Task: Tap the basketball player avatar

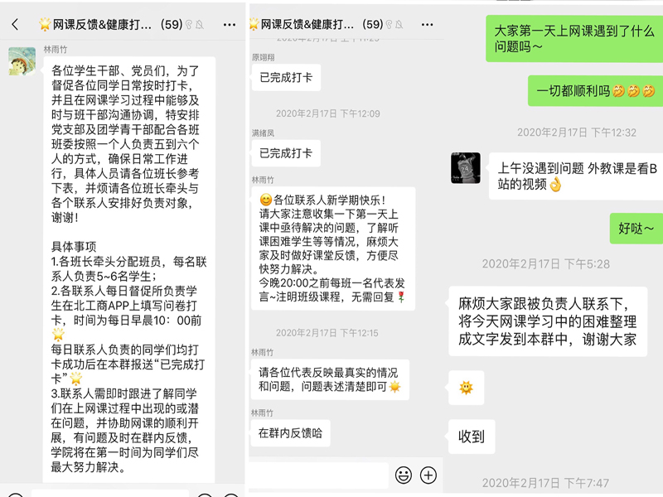Action: click(x=466, y=168)
